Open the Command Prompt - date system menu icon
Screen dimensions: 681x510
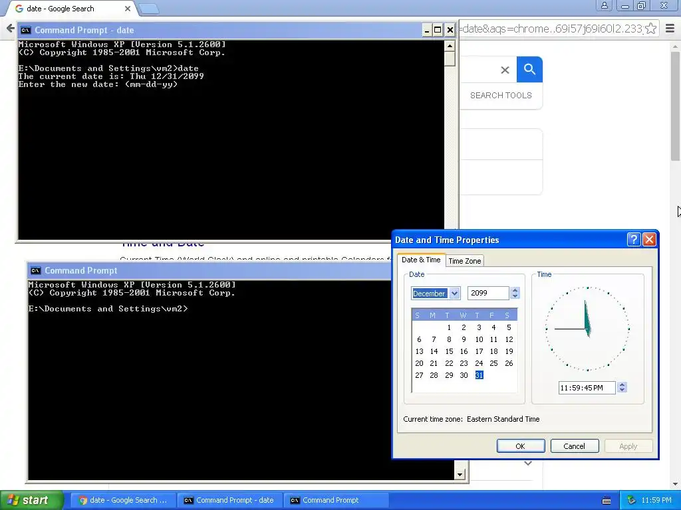(x=26, y=30)
